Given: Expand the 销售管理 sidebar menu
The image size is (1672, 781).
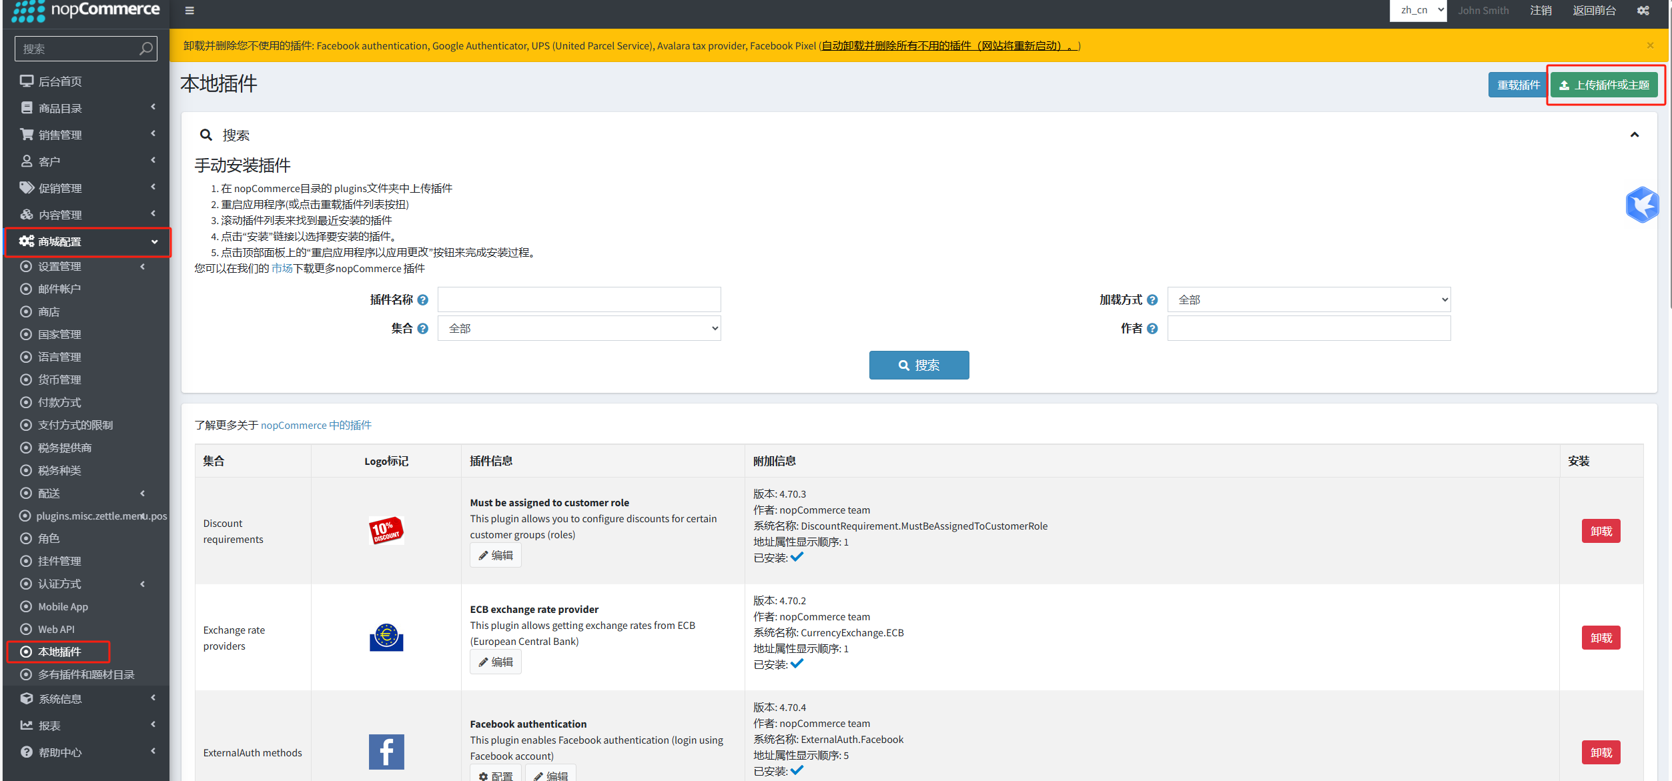Looking at the screenshot, I should (86, 134).
